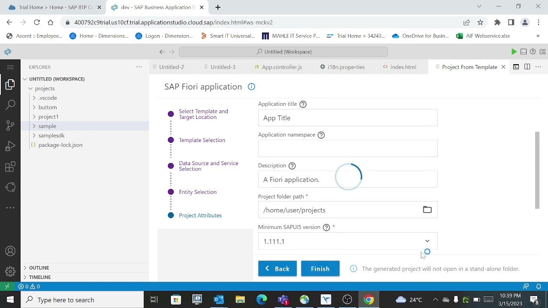
Task: Toggle panel layout icon in title bar
Action: point(523,52)
